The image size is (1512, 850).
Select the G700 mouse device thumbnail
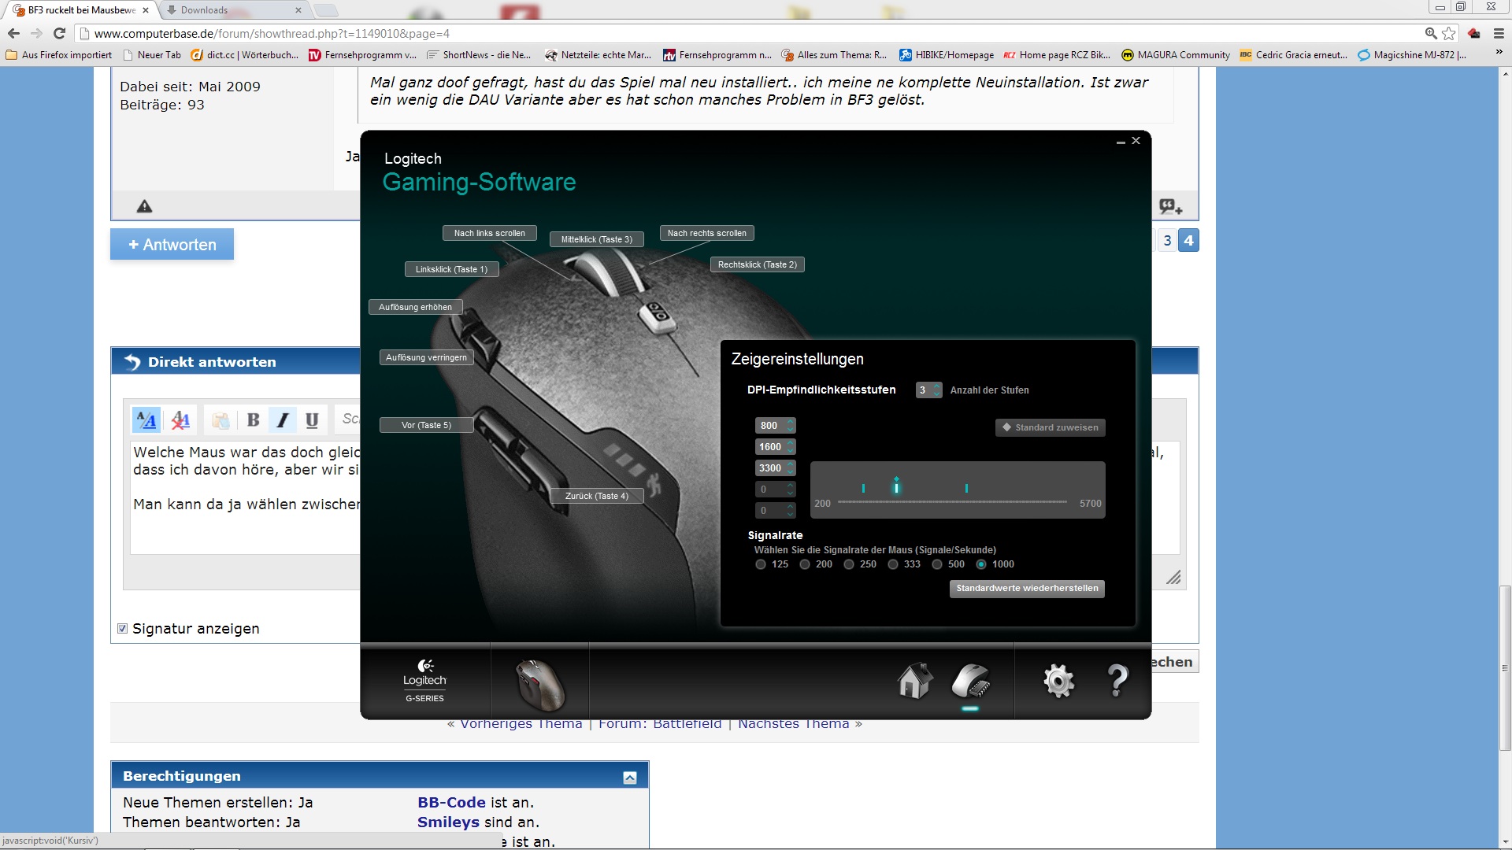click(x=539, y=684)
